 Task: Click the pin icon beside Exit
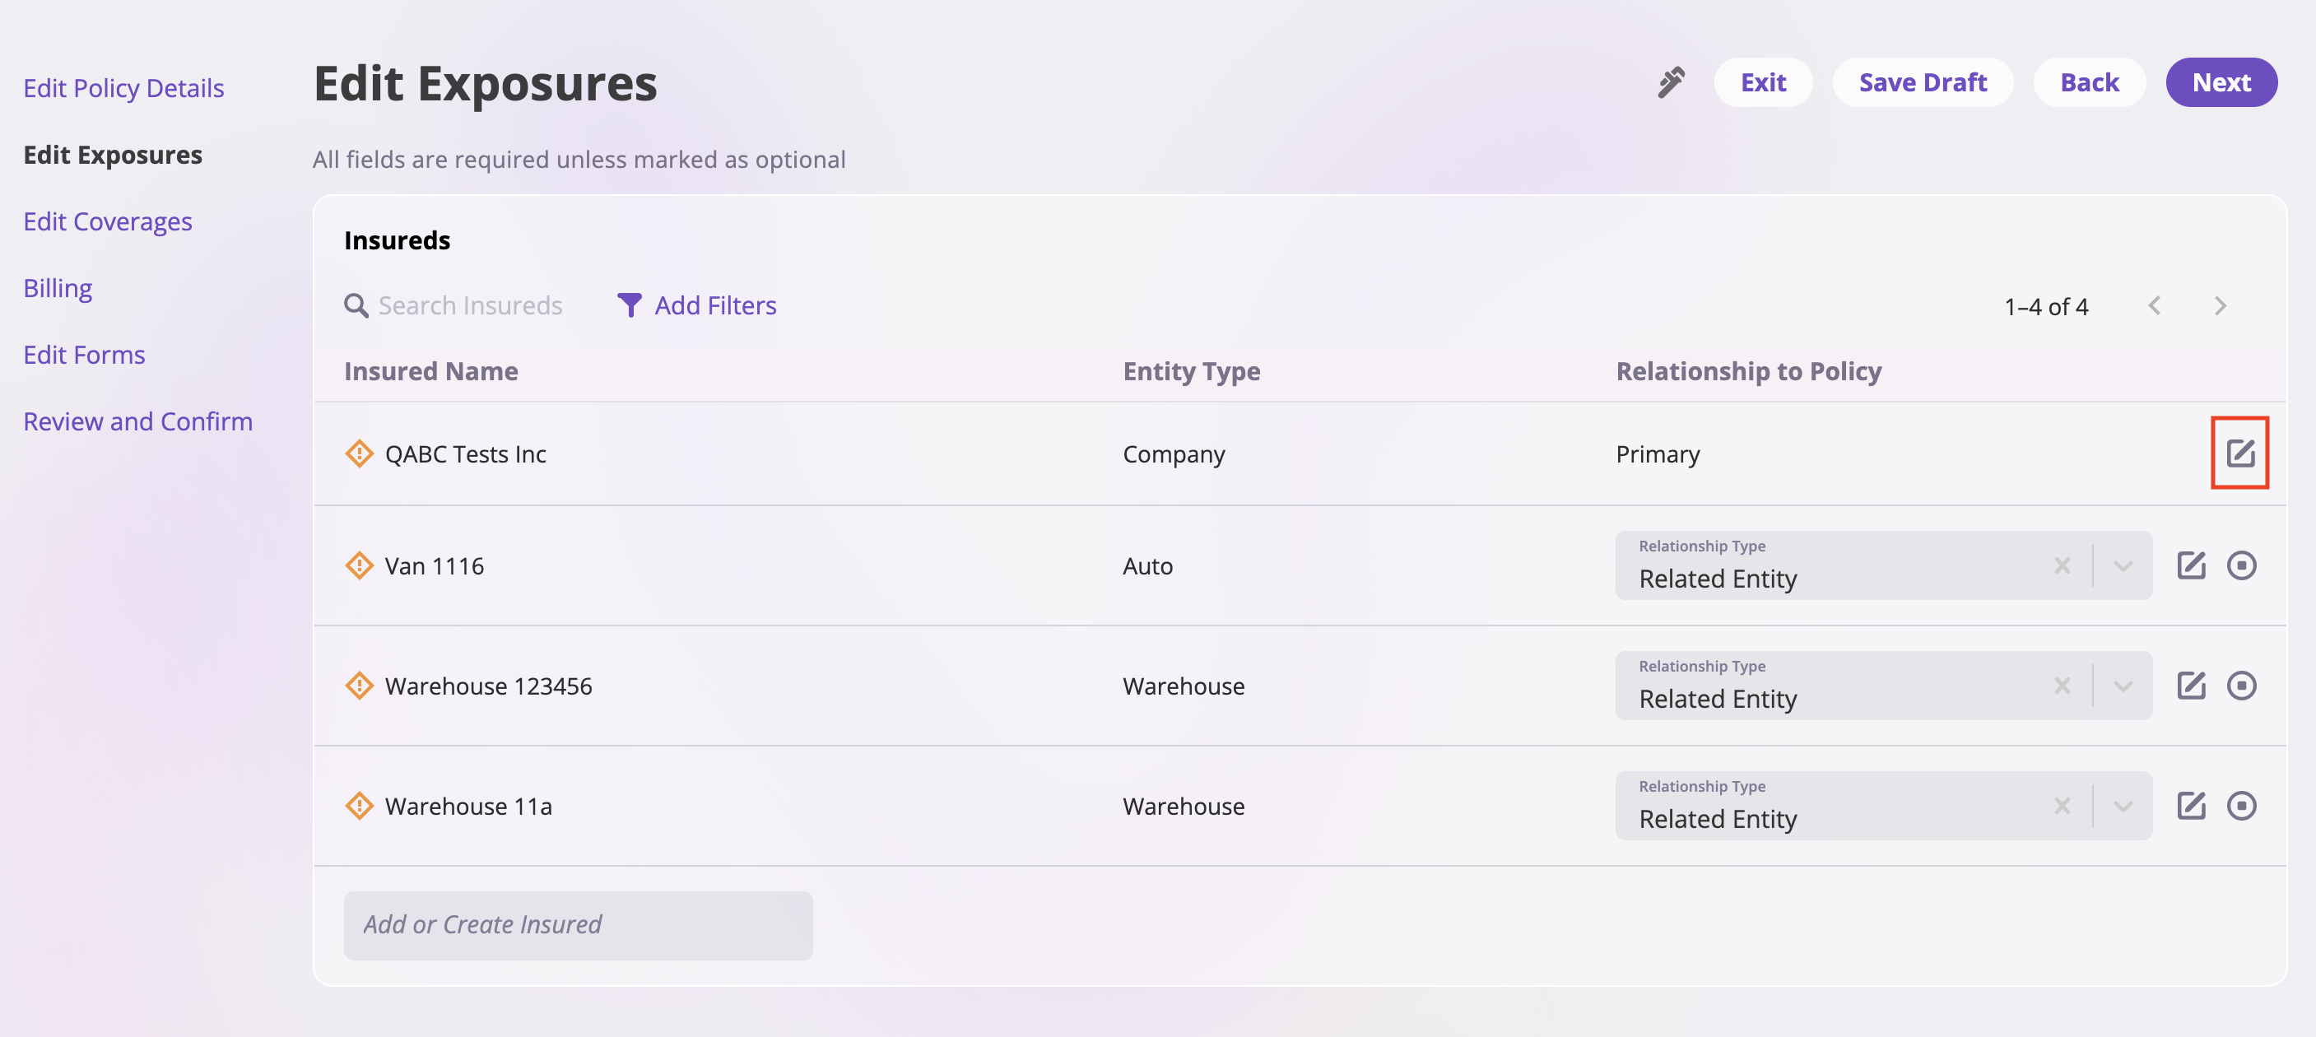tap(1671, 83)
